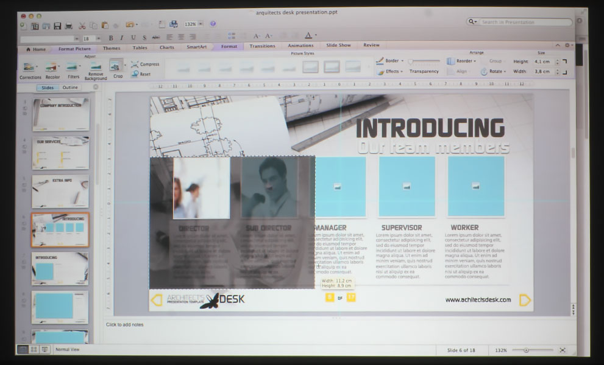
Task: Click the Print icon in toolbar
Action: [69, 26]
